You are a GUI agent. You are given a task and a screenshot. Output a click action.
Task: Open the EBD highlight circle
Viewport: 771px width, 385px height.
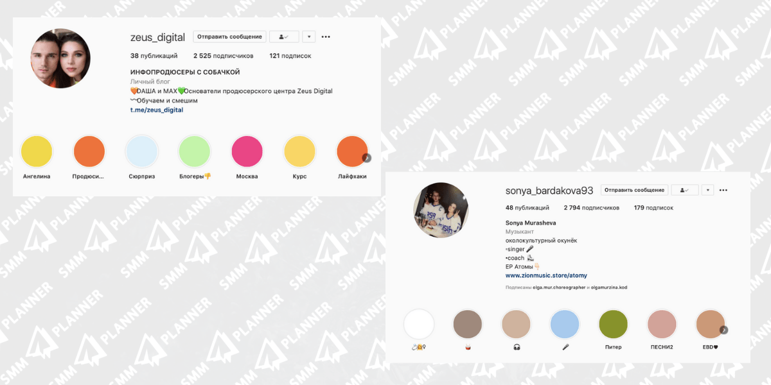(710, 324)
